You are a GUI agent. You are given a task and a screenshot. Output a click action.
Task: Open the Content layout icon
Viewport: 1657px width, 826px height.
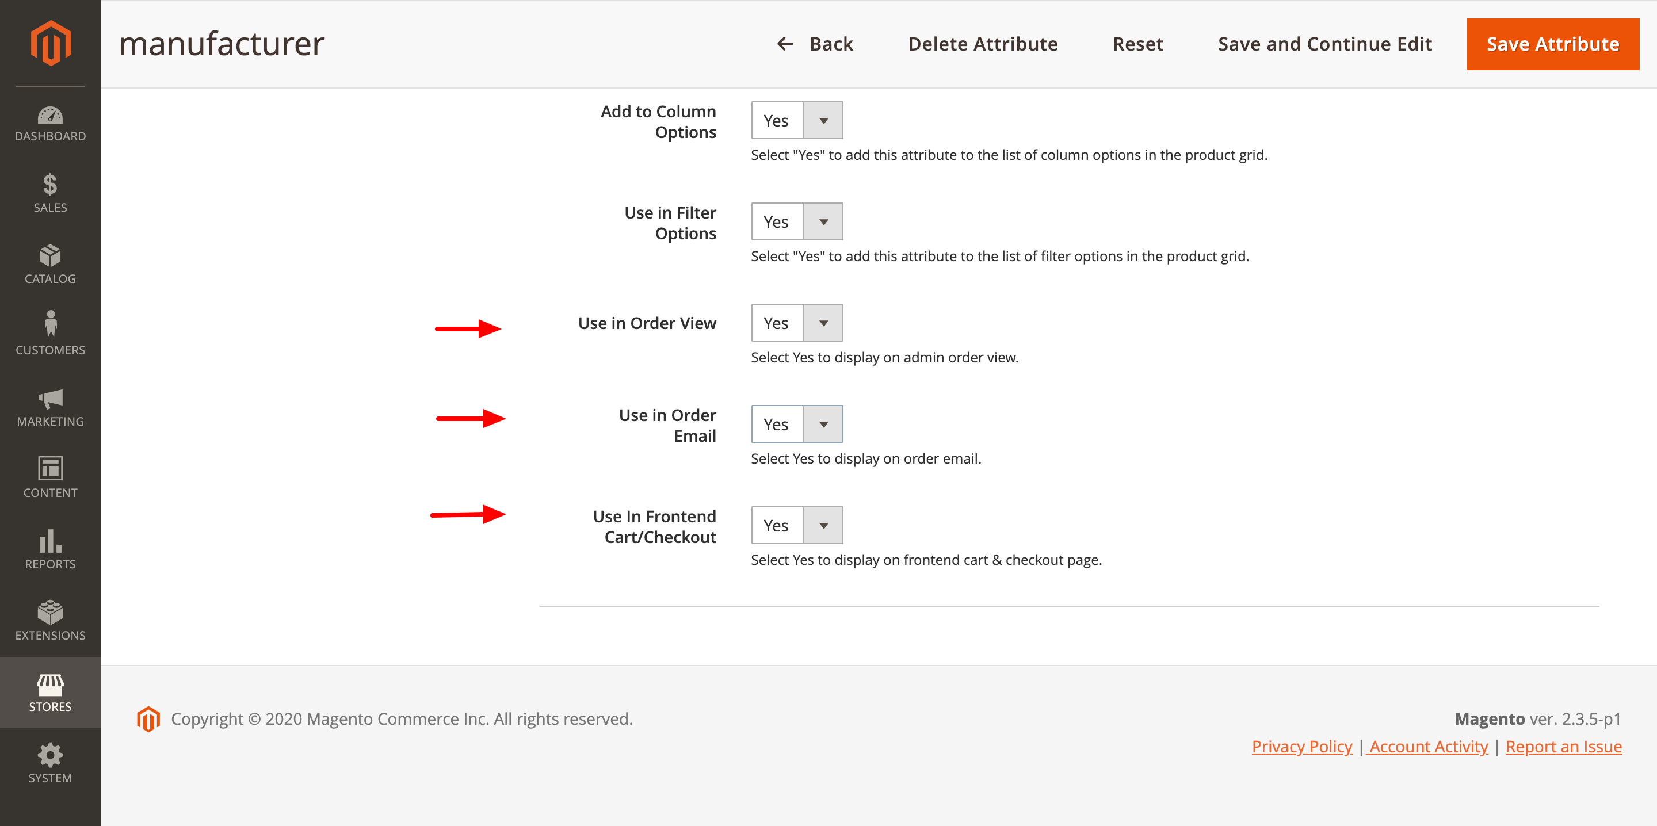[x=50, y=468]
